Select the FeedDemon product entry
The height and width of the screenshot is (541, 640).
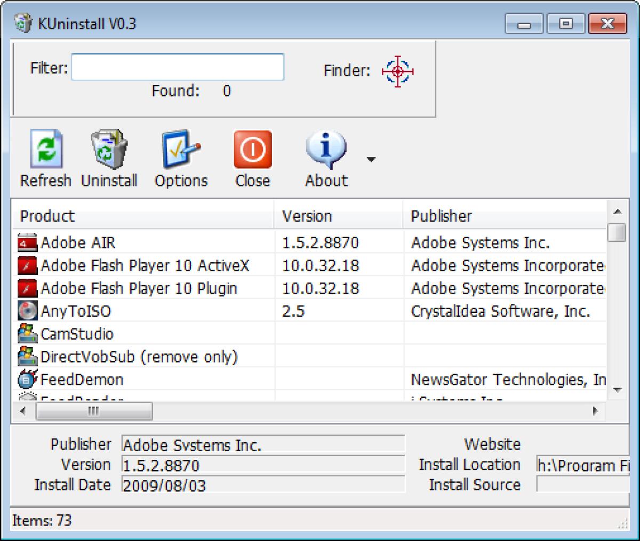pyautogui.click(x=82, y=379)
